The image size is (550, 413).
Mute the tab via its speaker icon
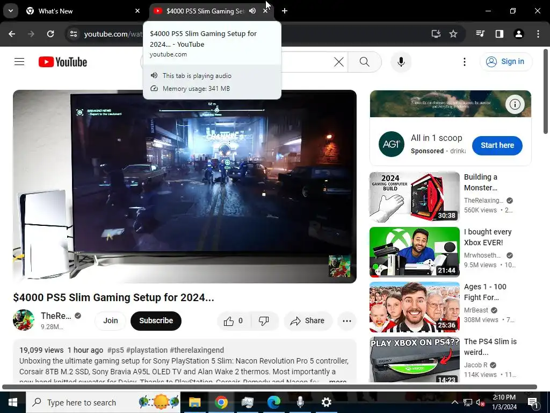click(x=252, y=11)
